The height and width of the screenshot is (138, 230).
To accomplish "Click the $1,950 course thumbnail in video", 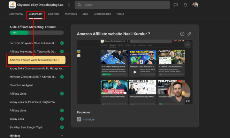I will 114,57.
